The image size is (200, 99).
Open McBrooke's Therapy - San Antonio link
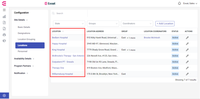(x=68, y=56)
